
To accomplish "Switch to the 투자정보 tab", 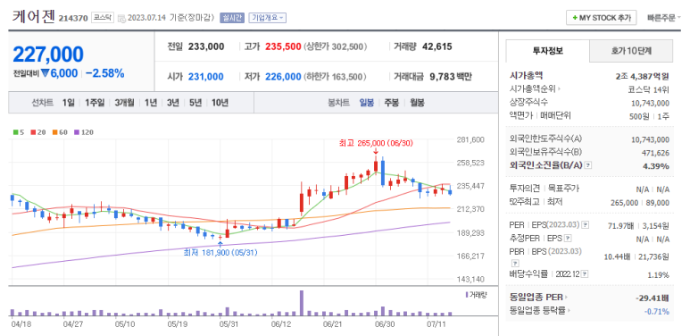I will 547,51.
